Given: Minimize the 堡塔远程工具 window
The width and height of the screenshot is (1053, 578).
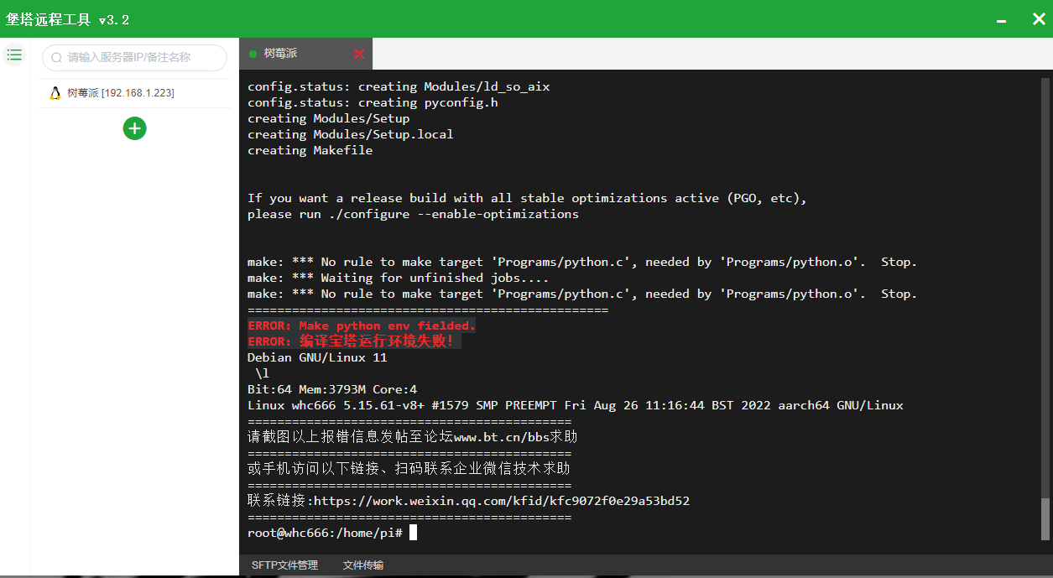Looking at the screenshot, I should tap(1001, 19).
